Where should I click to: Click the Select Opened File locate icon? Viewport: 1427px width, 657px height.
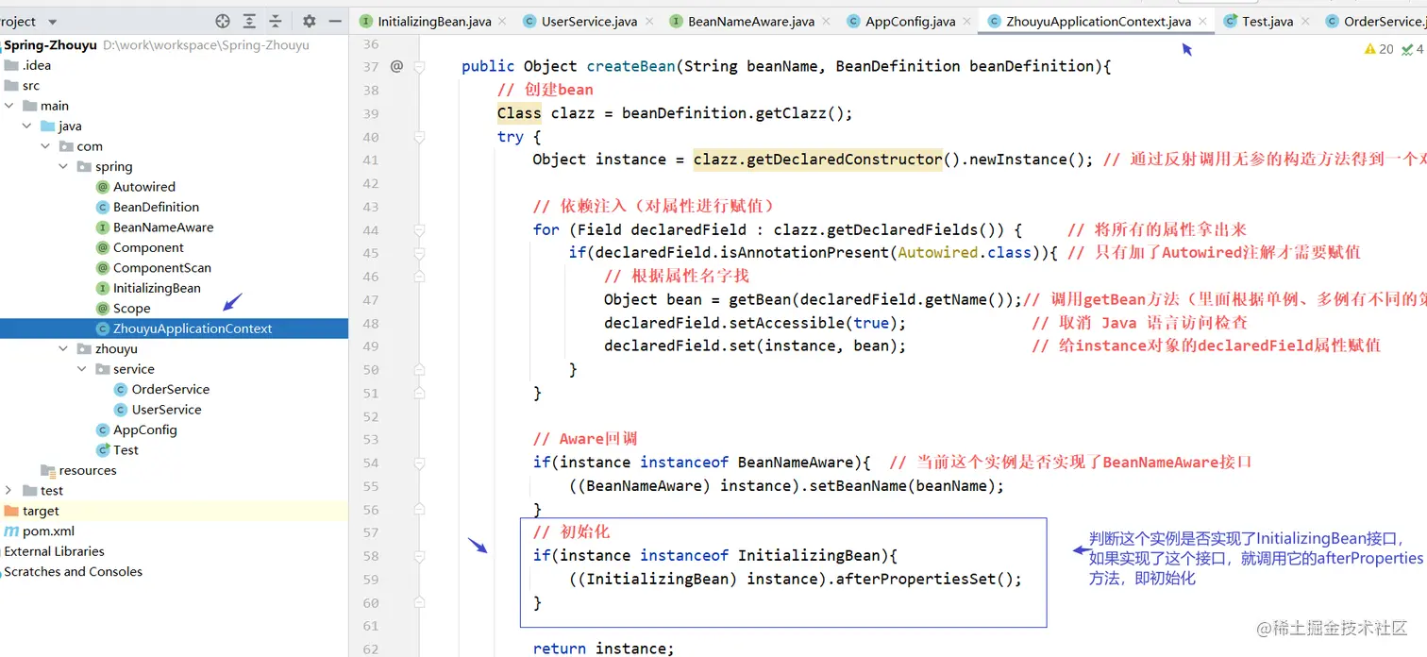click(x=223, y=21)
